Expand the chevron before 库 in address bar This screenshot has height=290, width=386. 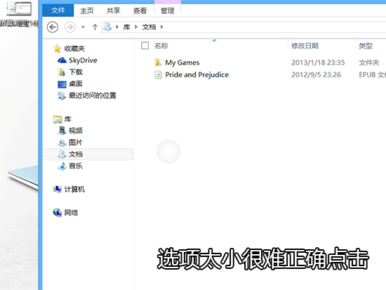point(117,27)
